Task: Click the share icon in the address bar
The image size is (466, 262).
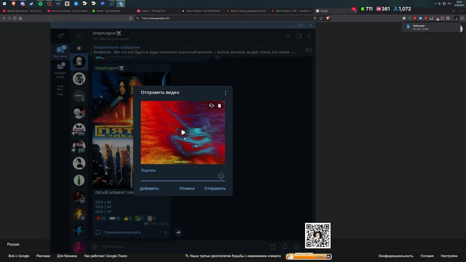Action: pos(321,18)
